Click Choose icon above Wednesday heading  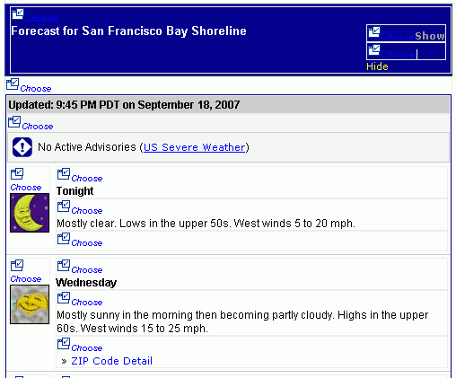[64, 266]
